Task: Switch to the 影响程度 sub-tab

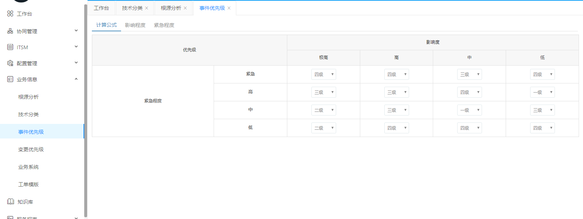Action: 135,25
